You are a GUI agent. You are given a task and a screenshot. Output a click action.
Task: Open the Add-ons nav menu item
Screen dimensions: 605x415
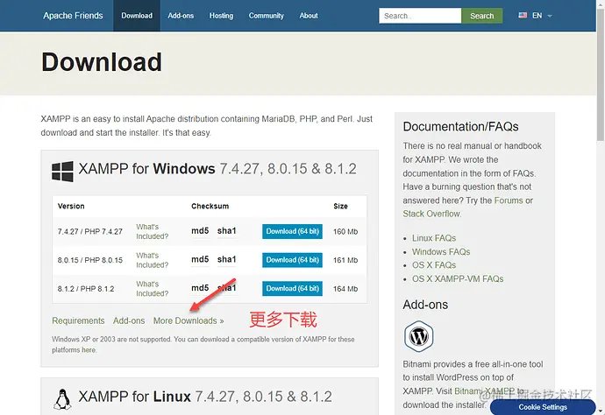point(181,16)
